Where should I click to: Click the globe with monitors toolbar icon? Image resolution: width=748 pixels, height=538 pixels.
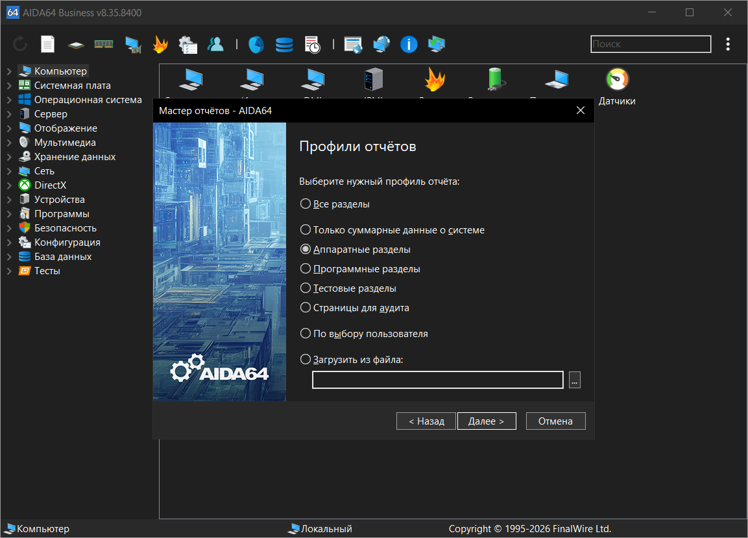[381, 44]
